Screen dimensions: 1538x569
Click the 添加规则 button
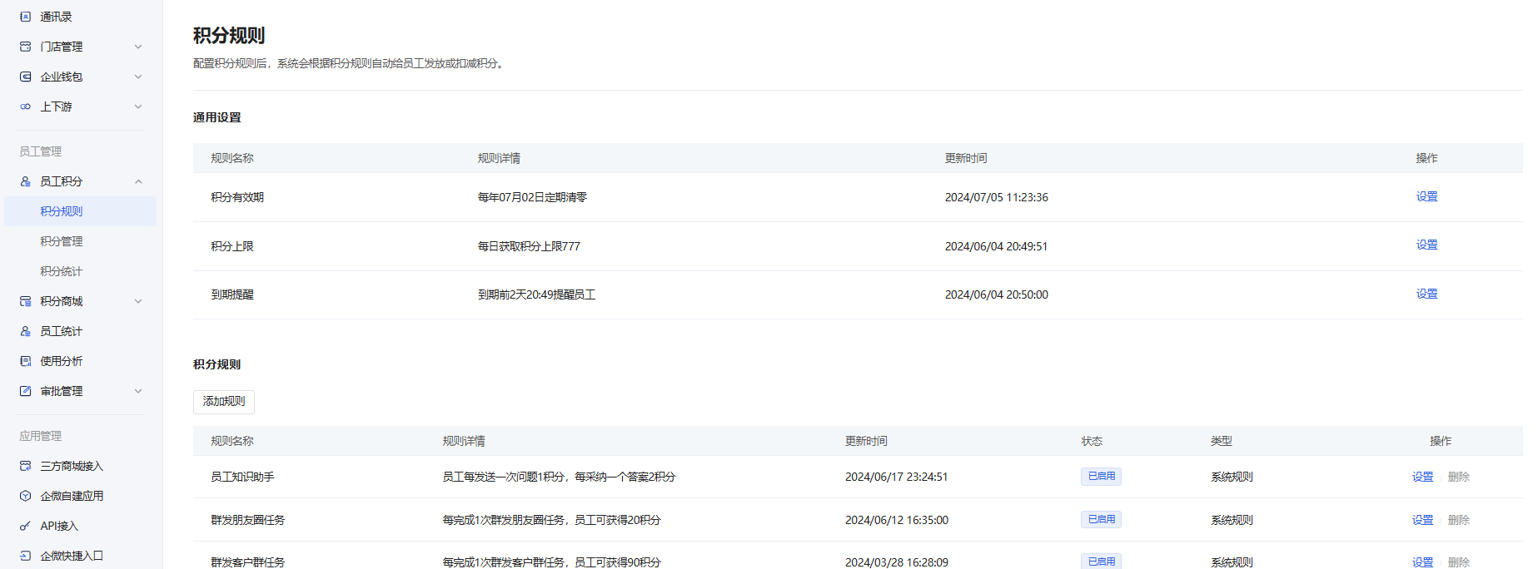(x=224, y=402)
